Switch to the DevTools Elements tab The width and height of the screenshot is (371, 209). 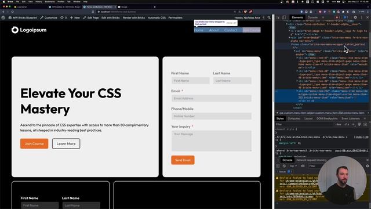tap(297, 17)
